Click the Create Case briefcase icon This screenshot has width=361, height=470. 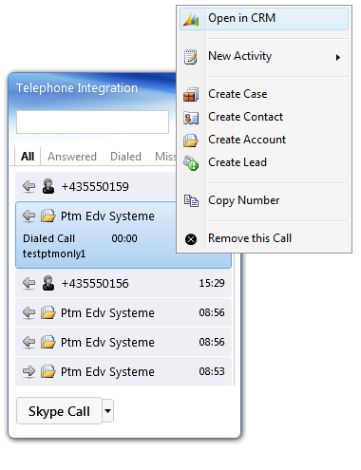(x=191, y=95)
